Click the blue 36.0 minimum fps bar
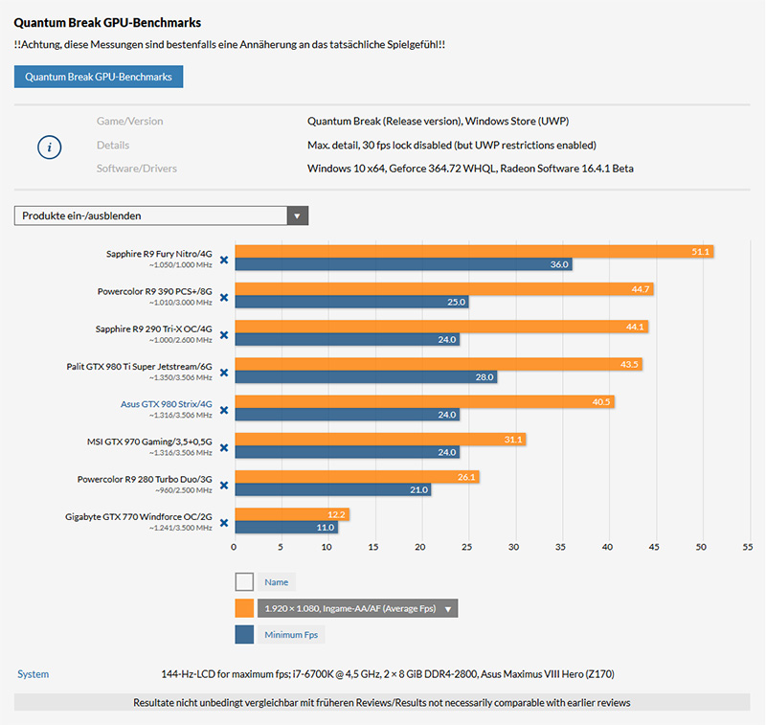Viewport: 766px width, 725px height. point(403,264)
